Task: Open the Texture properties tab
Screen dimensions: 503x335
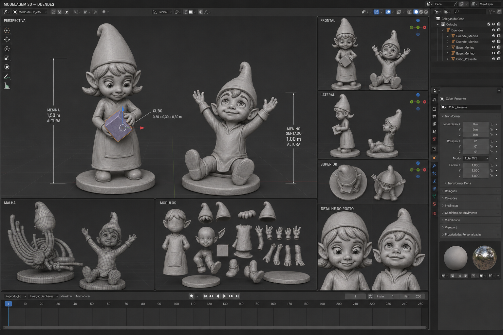Action: 434,213
